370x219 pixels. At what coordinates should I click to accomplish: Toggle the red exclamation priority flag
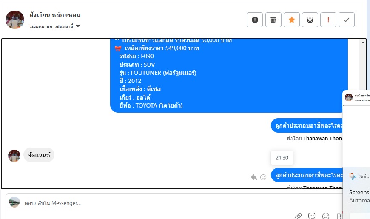[x=328, y=20]
